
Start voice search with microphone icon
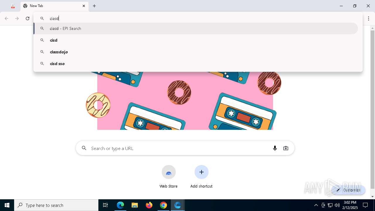point(275,148)
